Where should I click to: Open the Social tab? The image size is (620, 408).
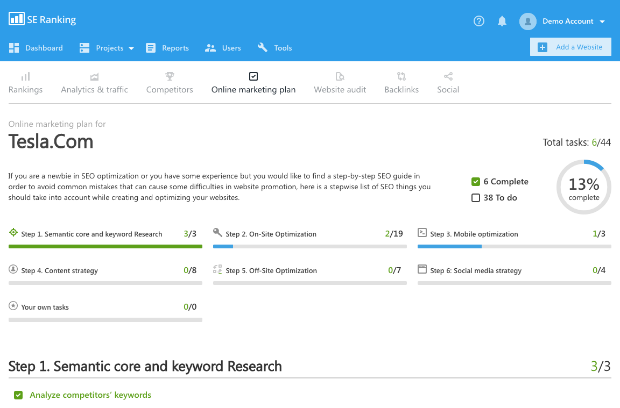448,83
